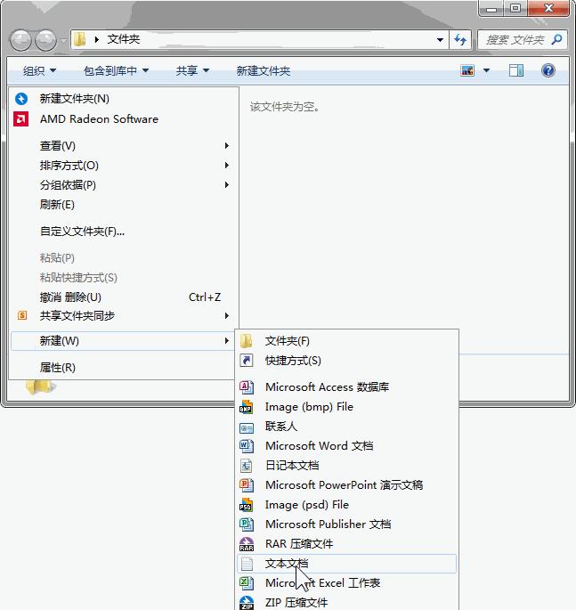Viewport: 576px width, 610px height.
Task: Open recent pages dropdown next to Forward button
Action: 63,40
